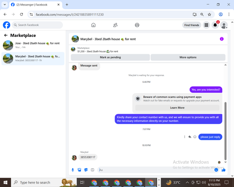Viewport: 234px width, 187px height.
Task: Click install app icon in address bar
Action: pos(195,14)
